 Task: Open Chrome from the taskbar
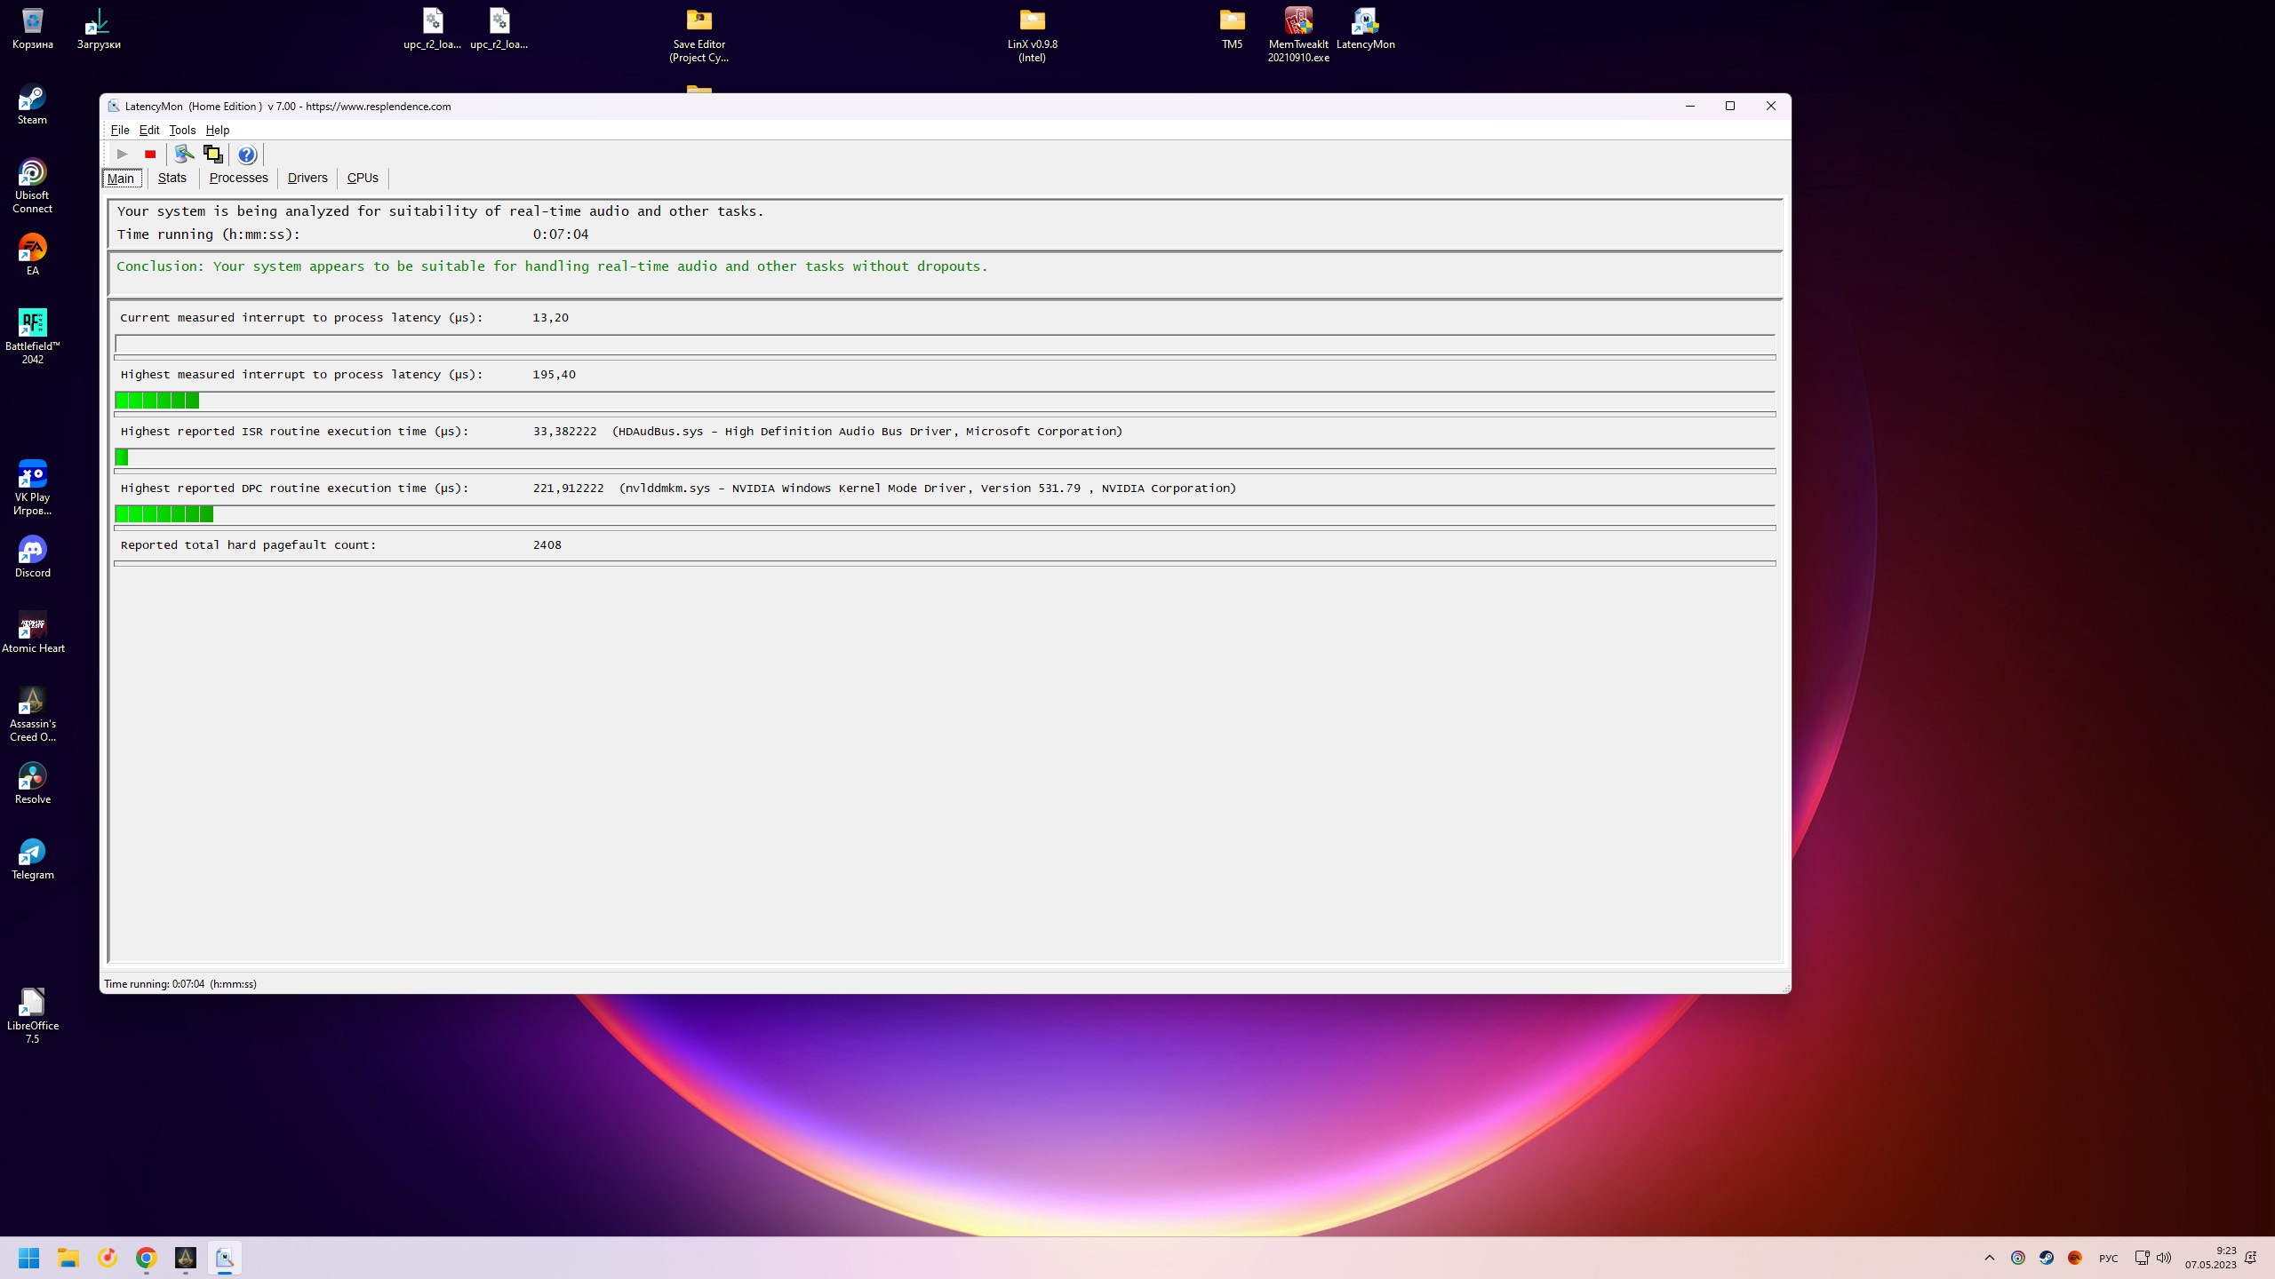pyautogui.click(x=147, y=1258)
